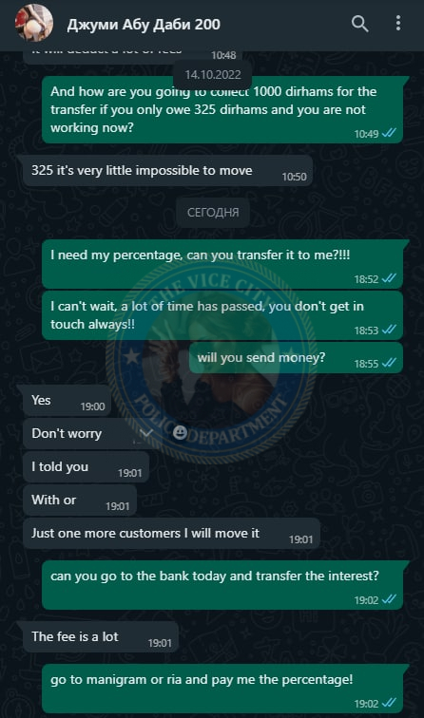Select "I need my percentage" message
The width and height of the screenshot is (424, 718).
[x=222, y=264]
